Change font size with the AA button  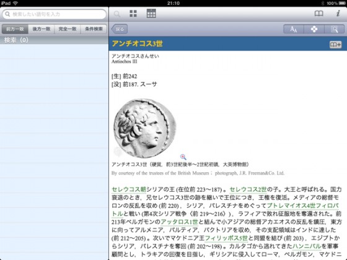pos(294,29)
